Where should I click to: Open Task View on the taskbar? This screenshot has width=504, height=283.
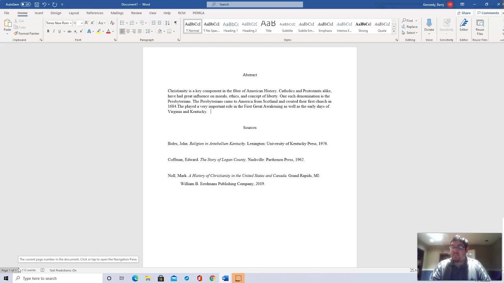(x=122, y=278)
